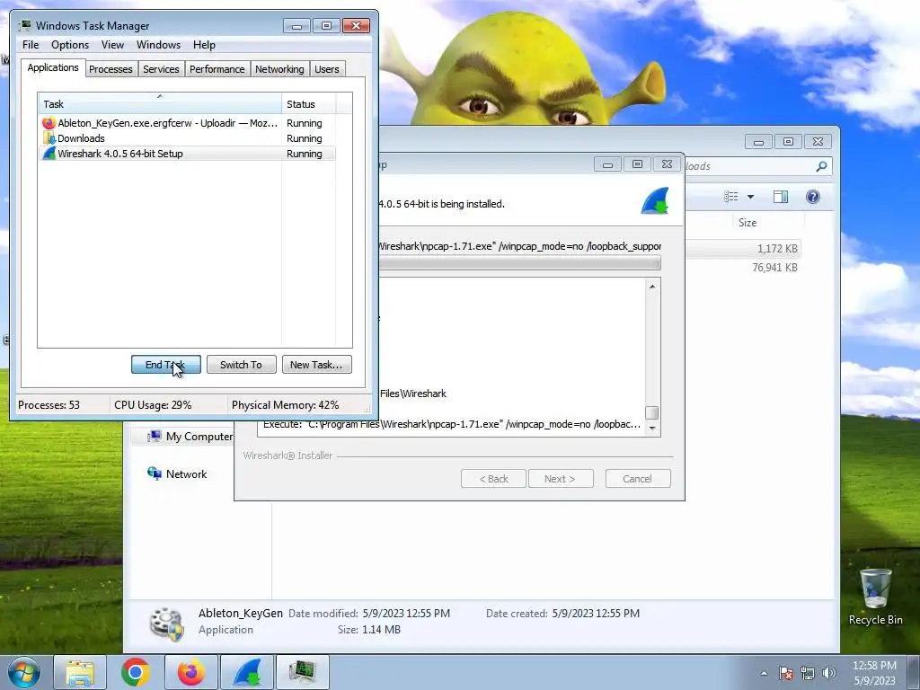Screen dimensions: 920x690
Task: Open the view options dropdown arrow in Explorer
Action: 750,197
